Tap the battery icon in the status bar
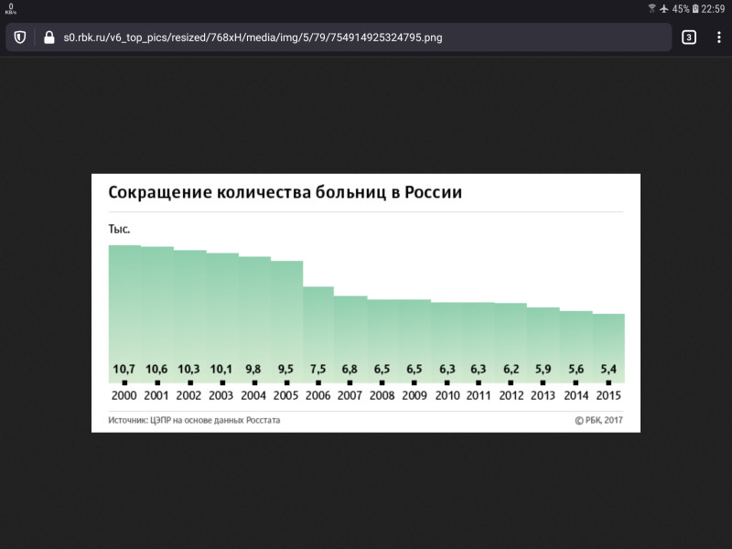The height and width of the screenshot is (549, 732). [695, 8]
